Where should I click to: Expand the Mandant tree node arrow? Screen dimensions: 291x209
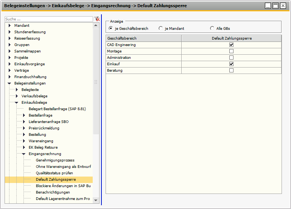click(x=9, y=26)
